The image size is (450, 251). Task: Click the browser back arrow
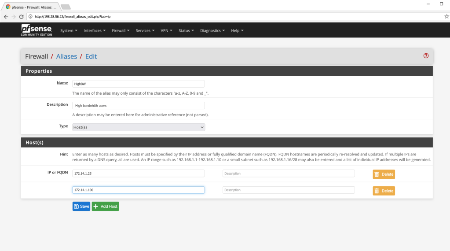tap(6, 16)
